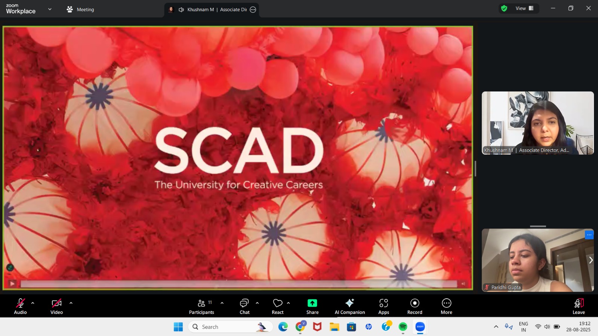
Task: Switch to the Meeting tab
Action: pyautogui.click(x=80, y=9)
